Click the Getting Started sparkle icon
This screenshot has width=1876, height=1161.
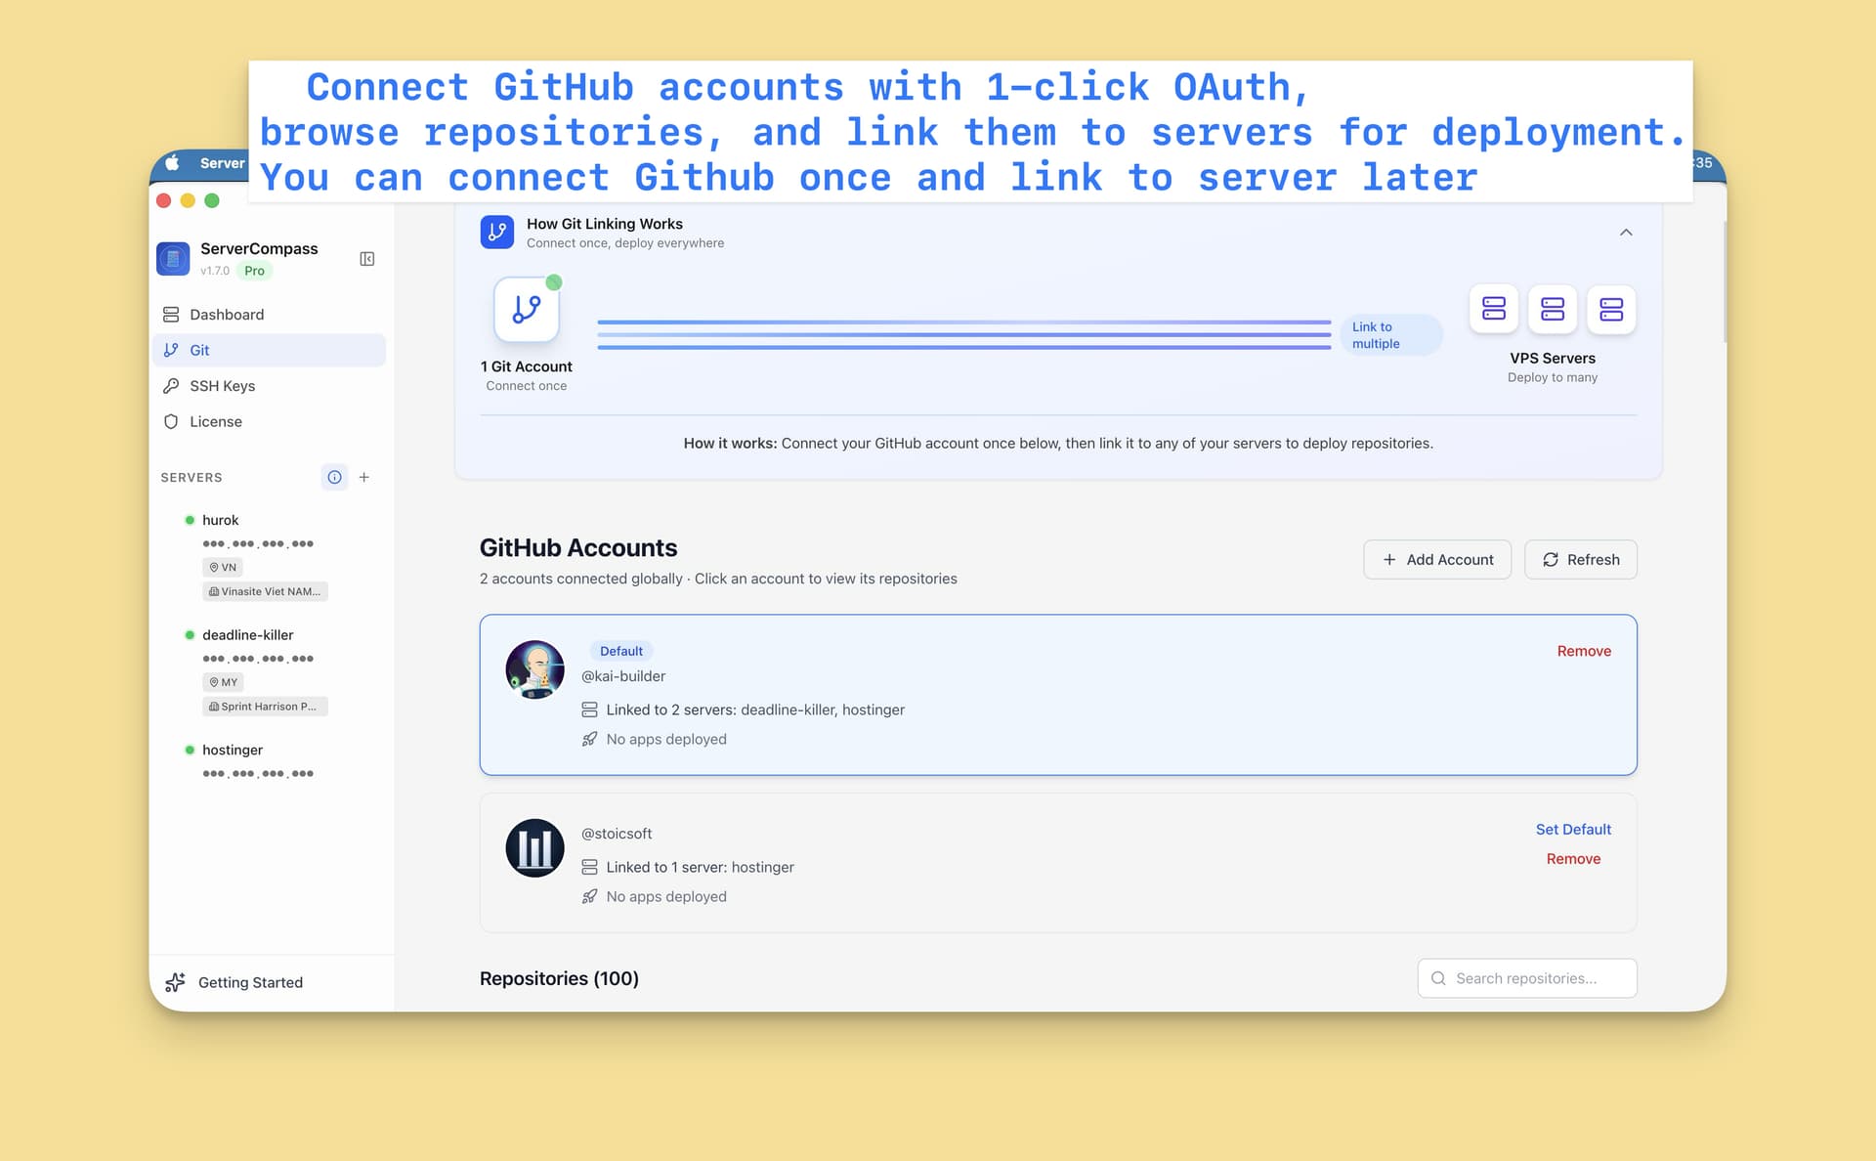[174, 982]
